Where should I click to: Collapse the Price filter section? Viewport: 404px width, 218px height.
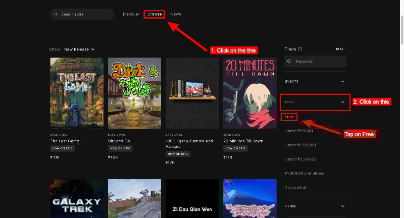coord(315,102)
